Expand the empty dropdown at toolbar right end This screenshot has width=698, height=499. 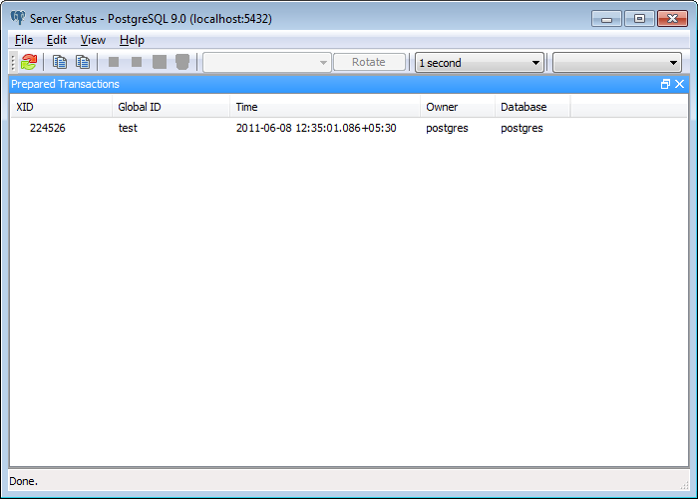point(616,63)
